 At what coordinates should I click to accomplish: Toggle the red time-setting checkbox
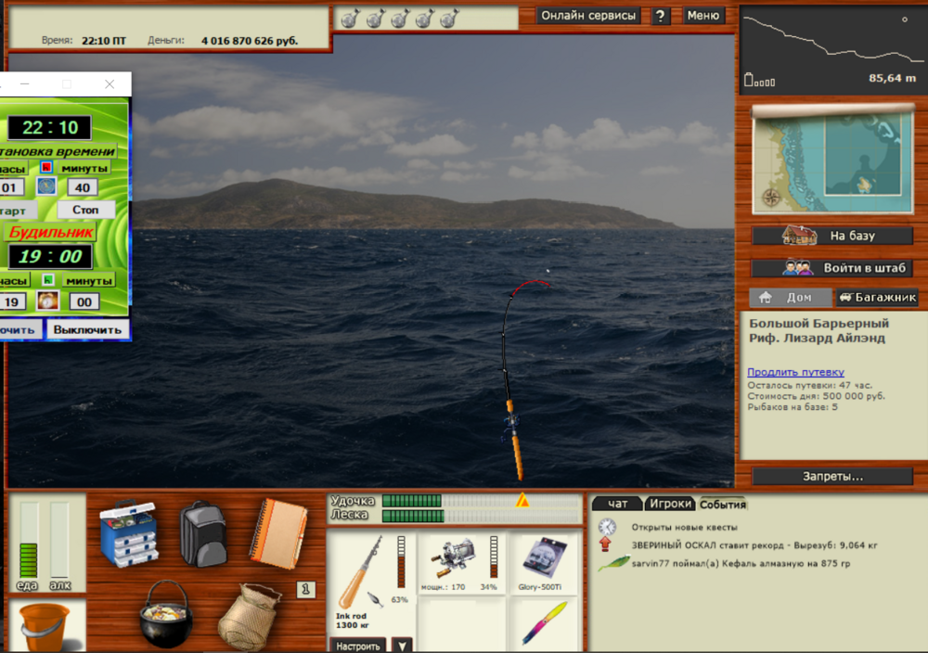[46, 168]
